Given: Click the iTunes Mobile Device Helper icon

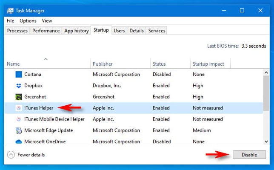Looking at the screenshot, I should 19,119.
